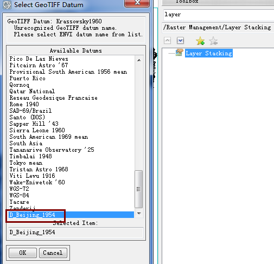Image resolution: width=274 pixels, height=264 pixels.
Task: Click the datum list scrollbar thumb
Action: 139,189
